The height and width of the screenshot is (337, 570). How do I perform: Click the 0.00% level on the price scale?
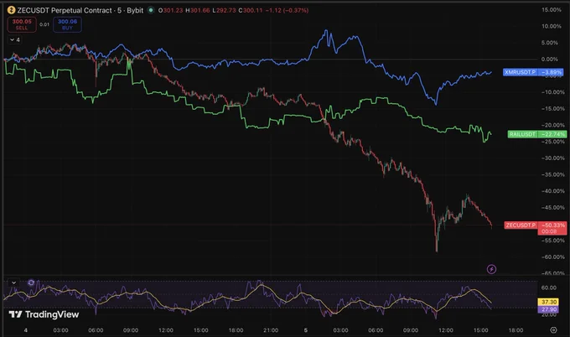coord(549,60)
